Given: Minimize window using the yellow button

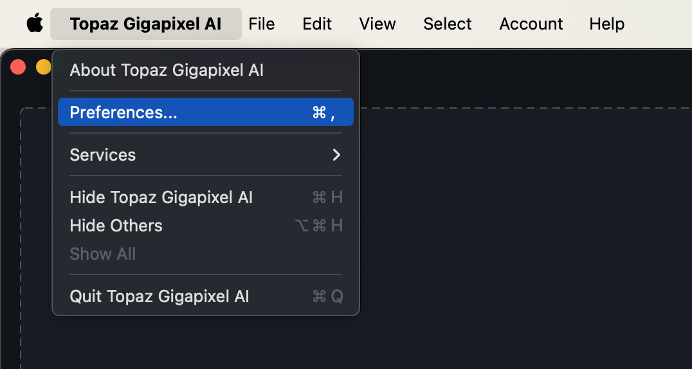Looking at the screenshot, I should pos(44,67).
